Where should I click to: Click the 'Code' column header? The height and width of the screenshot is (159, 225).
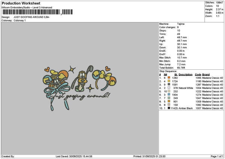coord(198,75)
